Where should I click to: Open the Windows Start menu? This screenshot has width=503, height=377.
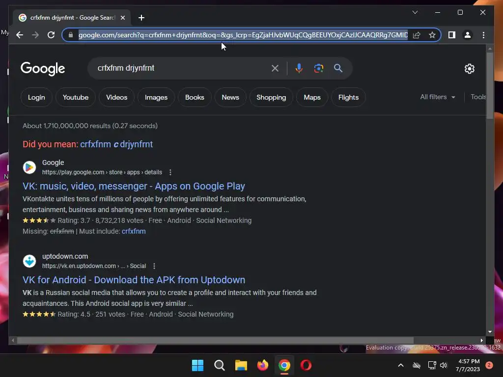[x=197, y=365]
